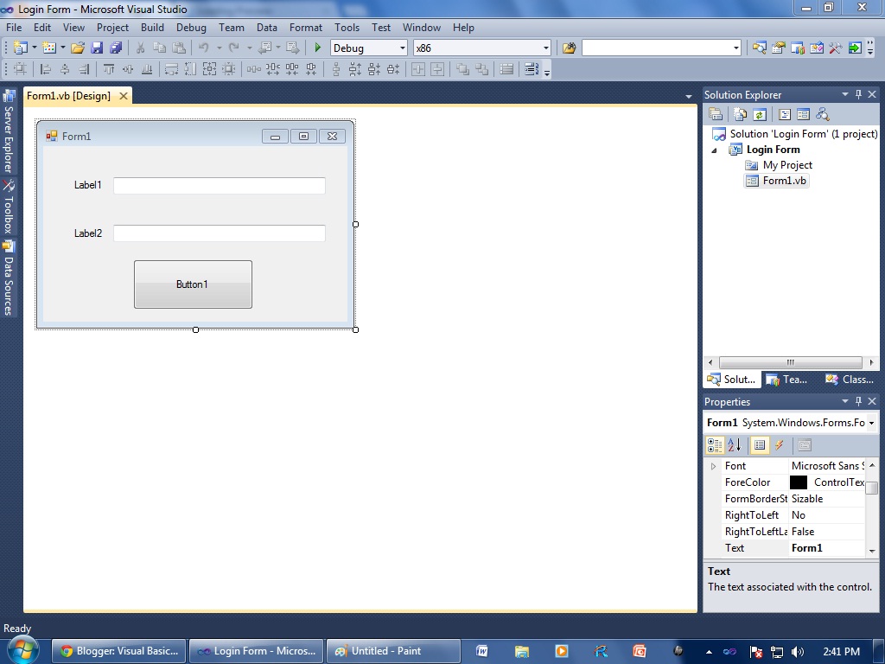Open View Code from Solution Explorer toolbar

[x=785, y=113]
